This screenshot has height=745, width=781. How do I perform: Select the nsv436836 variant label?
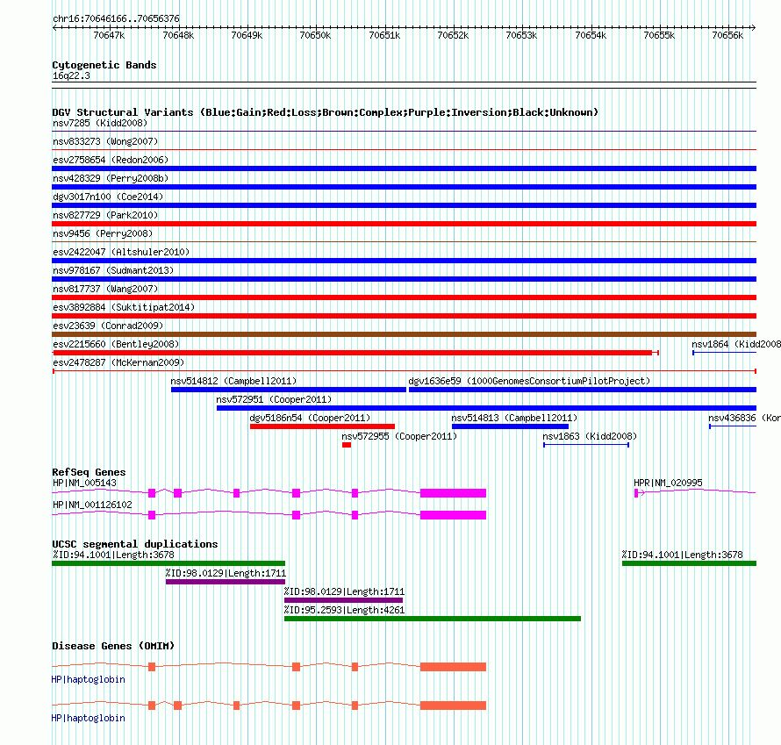(745, 418)
